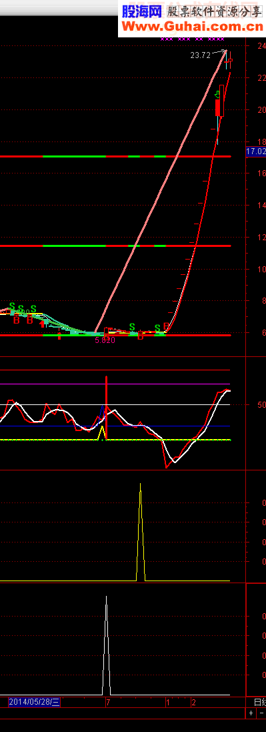Select the topmost small candlestick near 23.72

click(230, 60)
